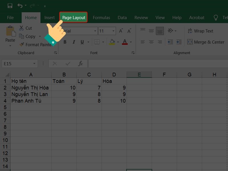228x171 pixels.
Task: Toggle Bold formatting
Action: [x=65, y=42]
